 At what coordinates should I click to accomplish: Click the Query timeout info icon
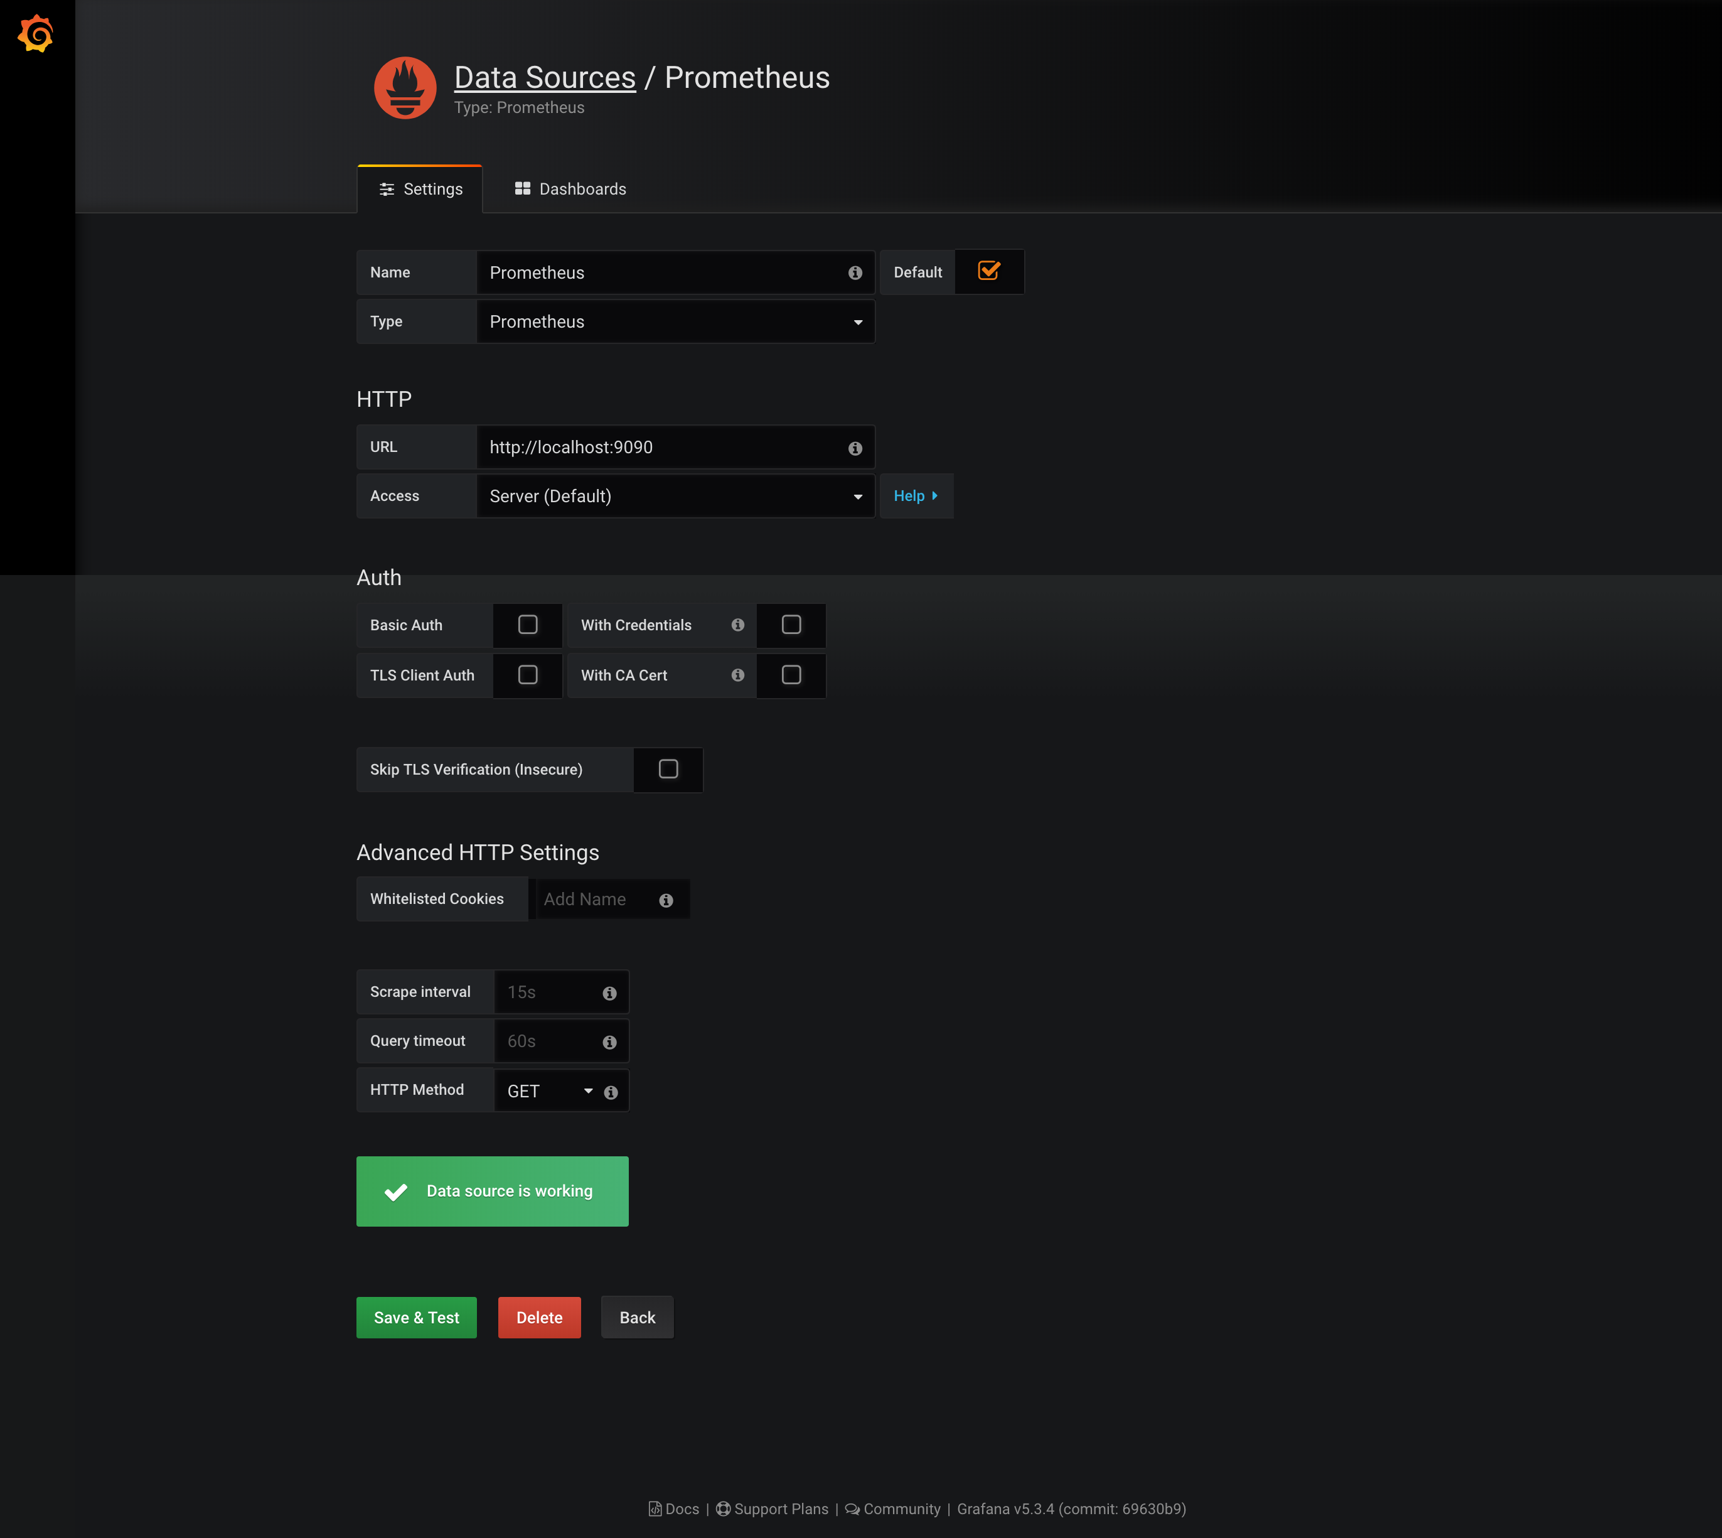tap(609, 1042)
